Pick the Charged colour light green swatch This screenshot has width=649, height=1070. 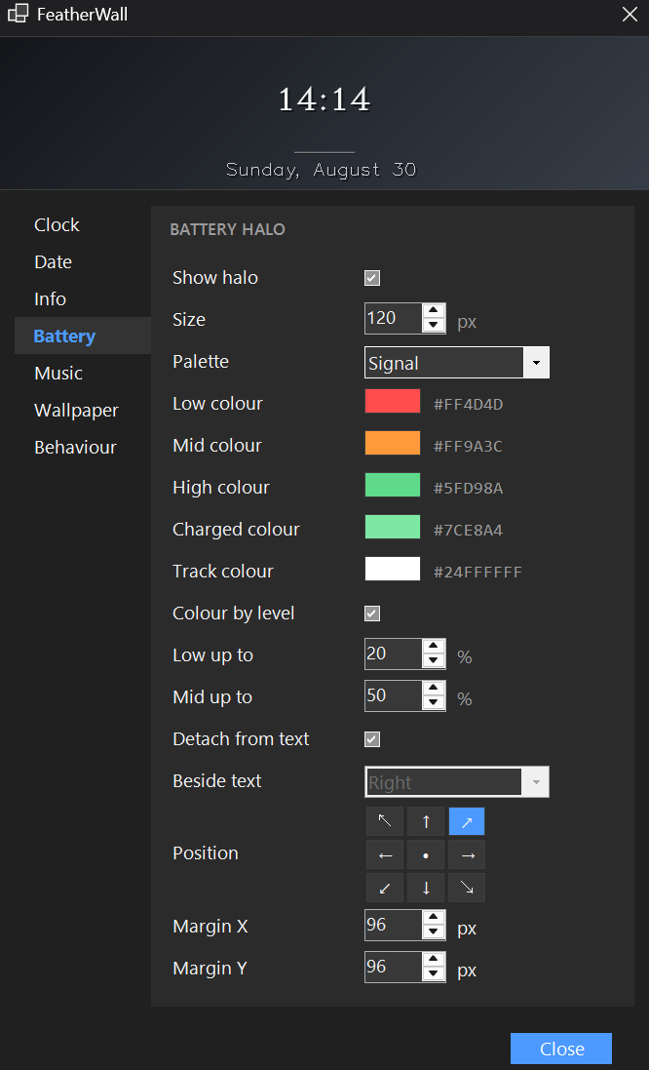pos(393,527)
